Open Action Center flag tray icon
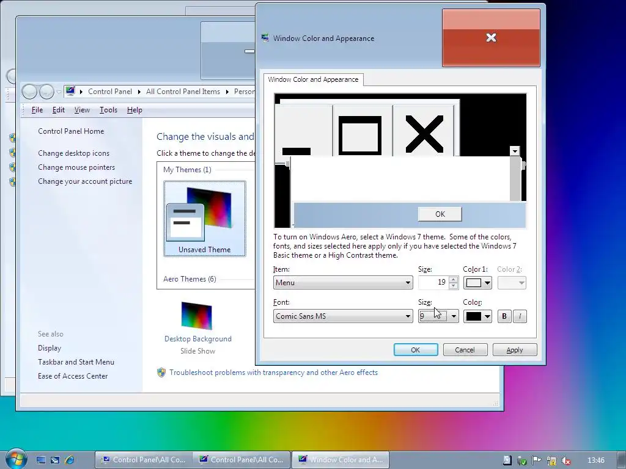Image resolution: width=626 pixels, height=469 pixels. click(x=537, y=460)
